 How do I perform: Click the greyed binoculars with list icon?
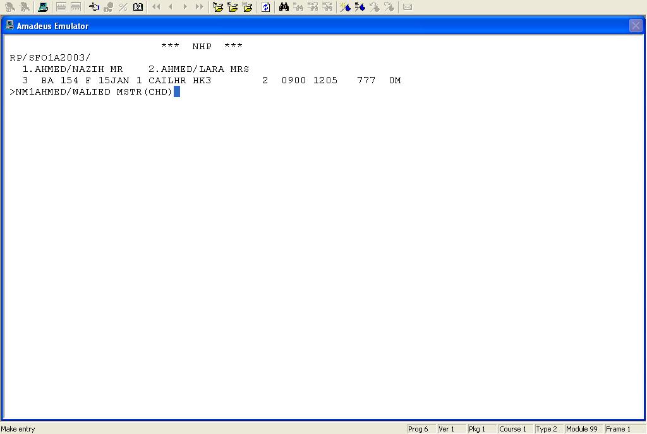pyautogui.click(x=298, y=7)
